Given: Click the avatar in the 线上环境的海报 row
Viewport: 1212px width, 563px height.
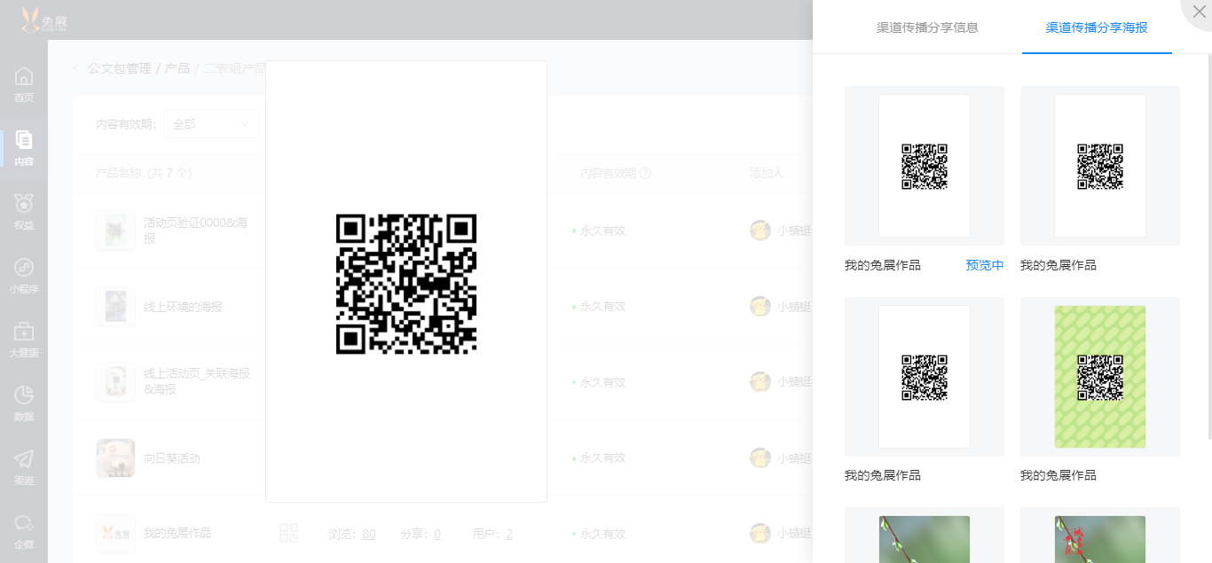Looking at the screenshot, I should [x=760, y=306].
